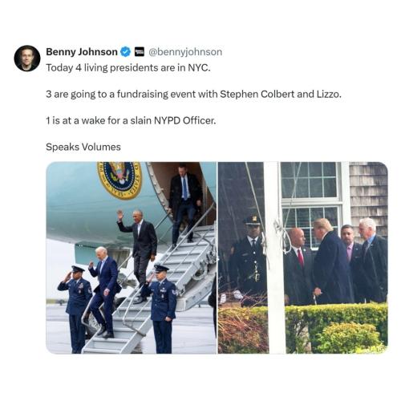Click the saluting airman left of the stairs
Image resolution: width=401 pixels, height=401 pixels.
pos(75,307)
